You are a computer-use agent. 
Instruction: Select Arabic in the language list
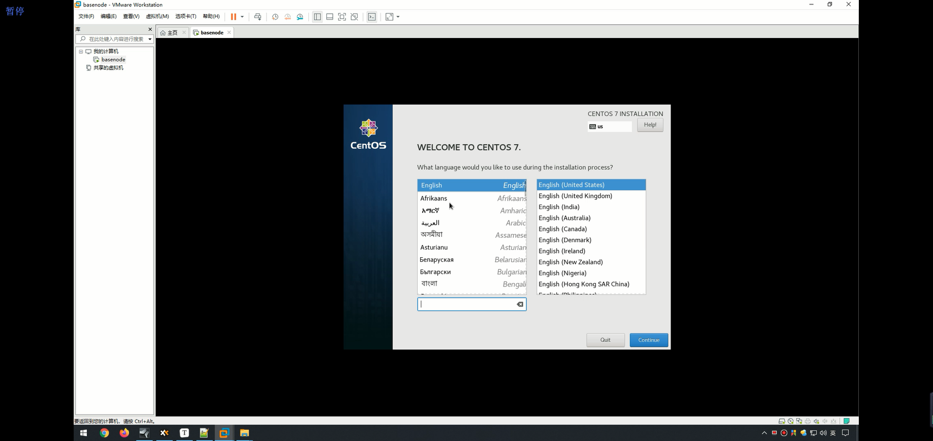point(472,223)
